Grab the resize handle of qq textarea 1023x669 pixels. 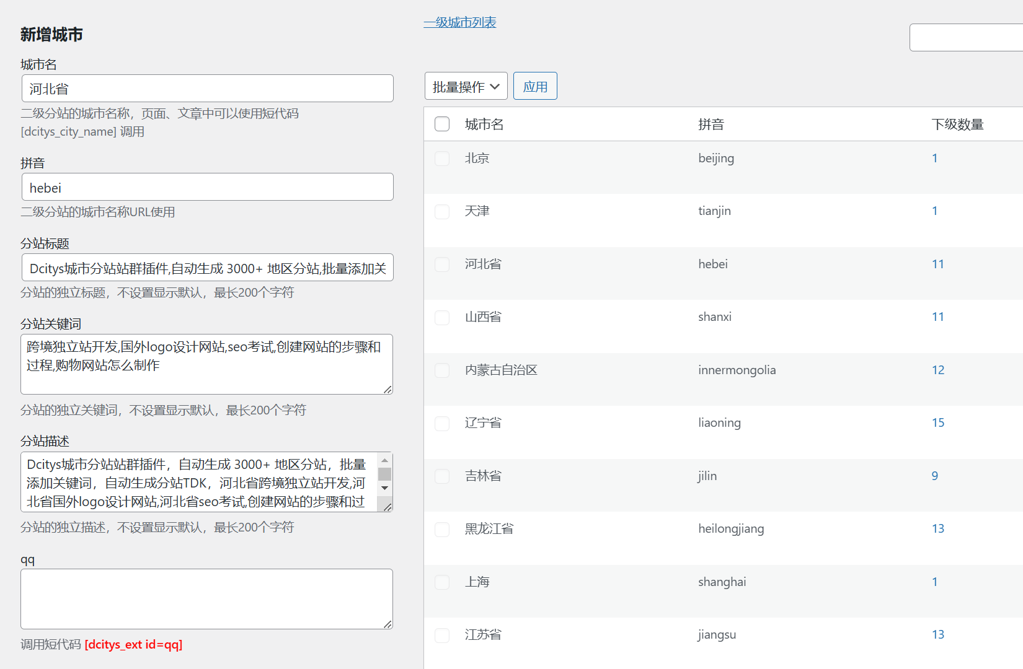point(387,624)
